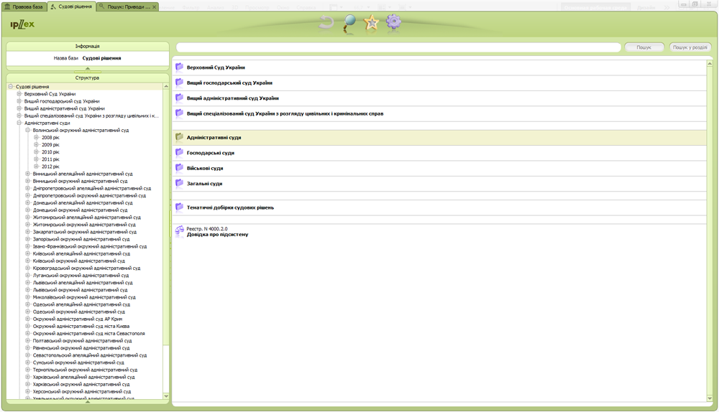
Task: Select Полтавський окружний адміністративний суд
Action: [x=82, y=341]
